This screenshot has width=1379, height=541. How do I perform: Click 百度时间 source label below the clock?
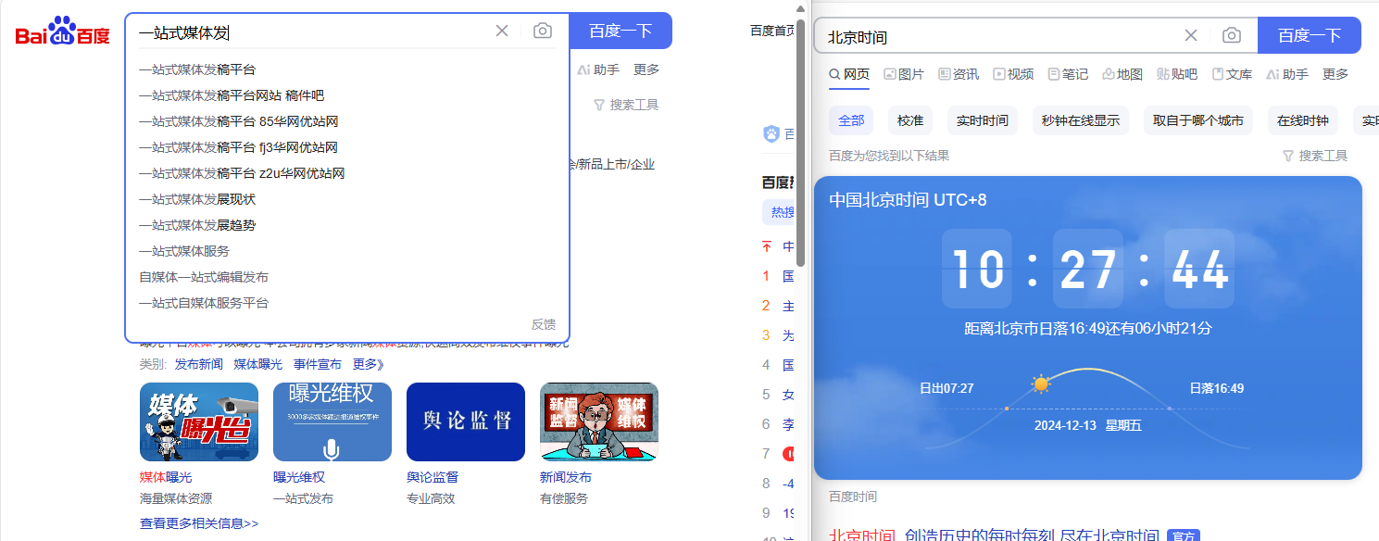click(853, 497)
